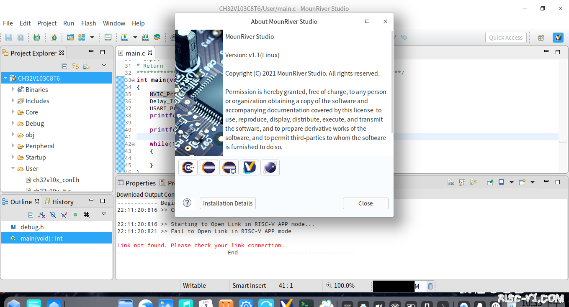Expand the Core folder
569x307 pixels.
[x=13, y=112]
